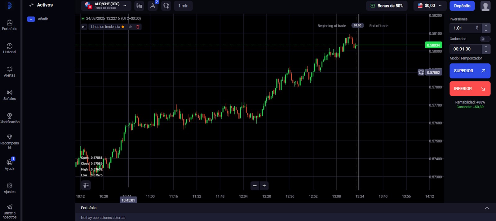Increase the expiry time with plus

click(486, 46)
